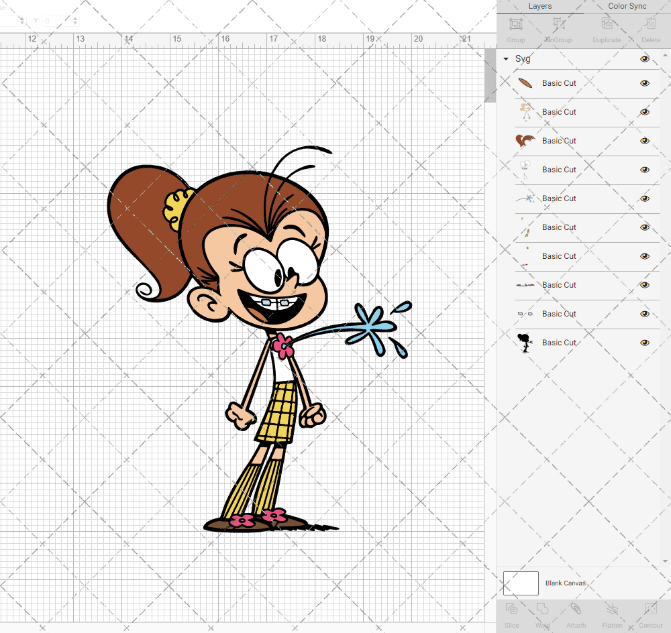Click the Weld tool icon
The height and width of the screenshot is (633, 671).
(542, 609)
